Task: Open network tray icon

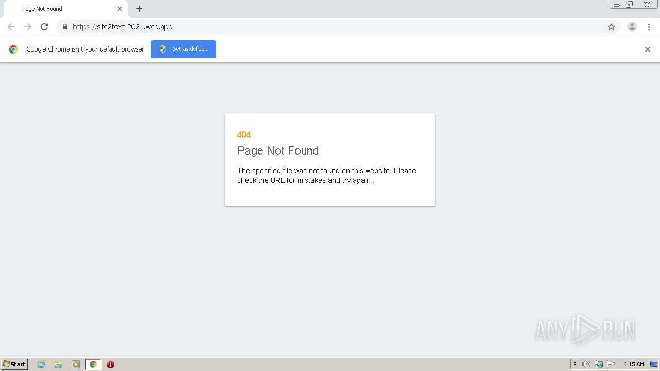Action: click(599, 364)
